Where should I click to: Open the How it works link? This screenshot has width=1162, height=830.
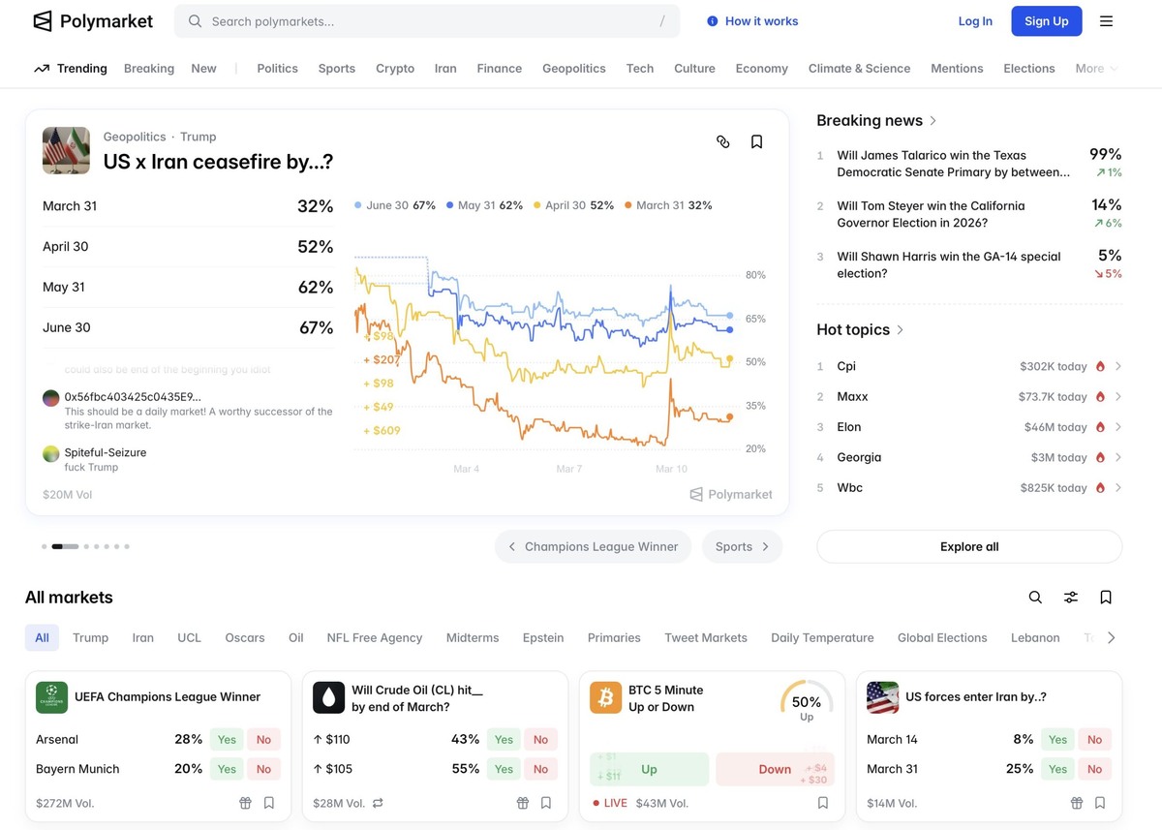752,21
